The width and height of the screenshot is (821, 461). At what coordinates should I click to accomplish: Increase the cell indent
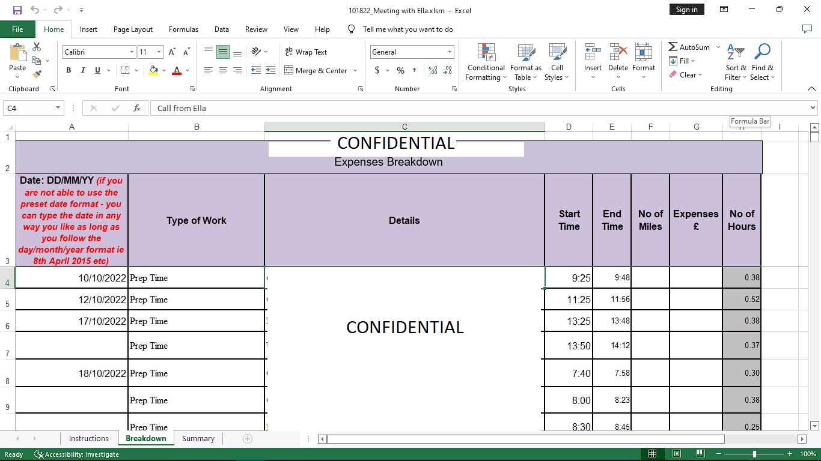click(x=270, y=70)
